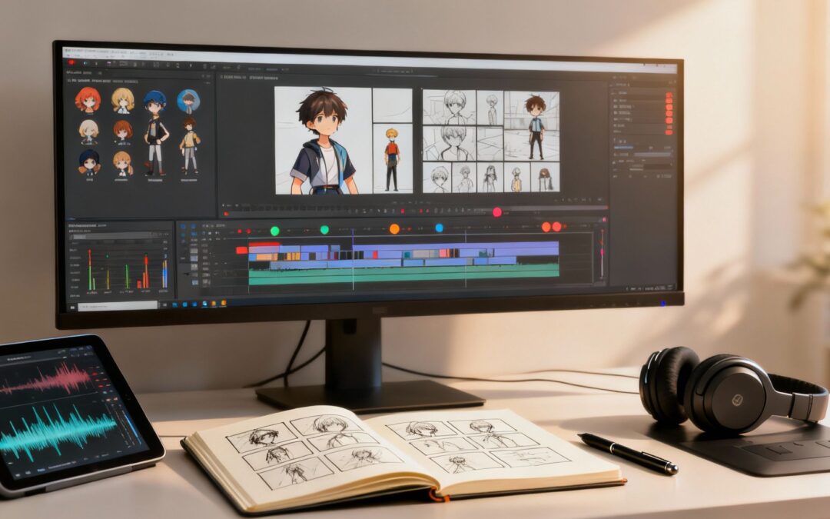Click the red record button in the right panel

[667, 96]
